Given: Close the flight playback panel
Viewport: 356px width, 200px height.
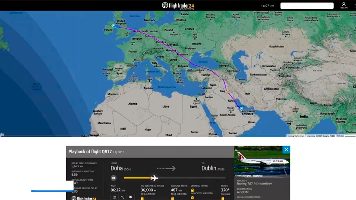Looking at the screenshot, I should [x=286, y=149].
